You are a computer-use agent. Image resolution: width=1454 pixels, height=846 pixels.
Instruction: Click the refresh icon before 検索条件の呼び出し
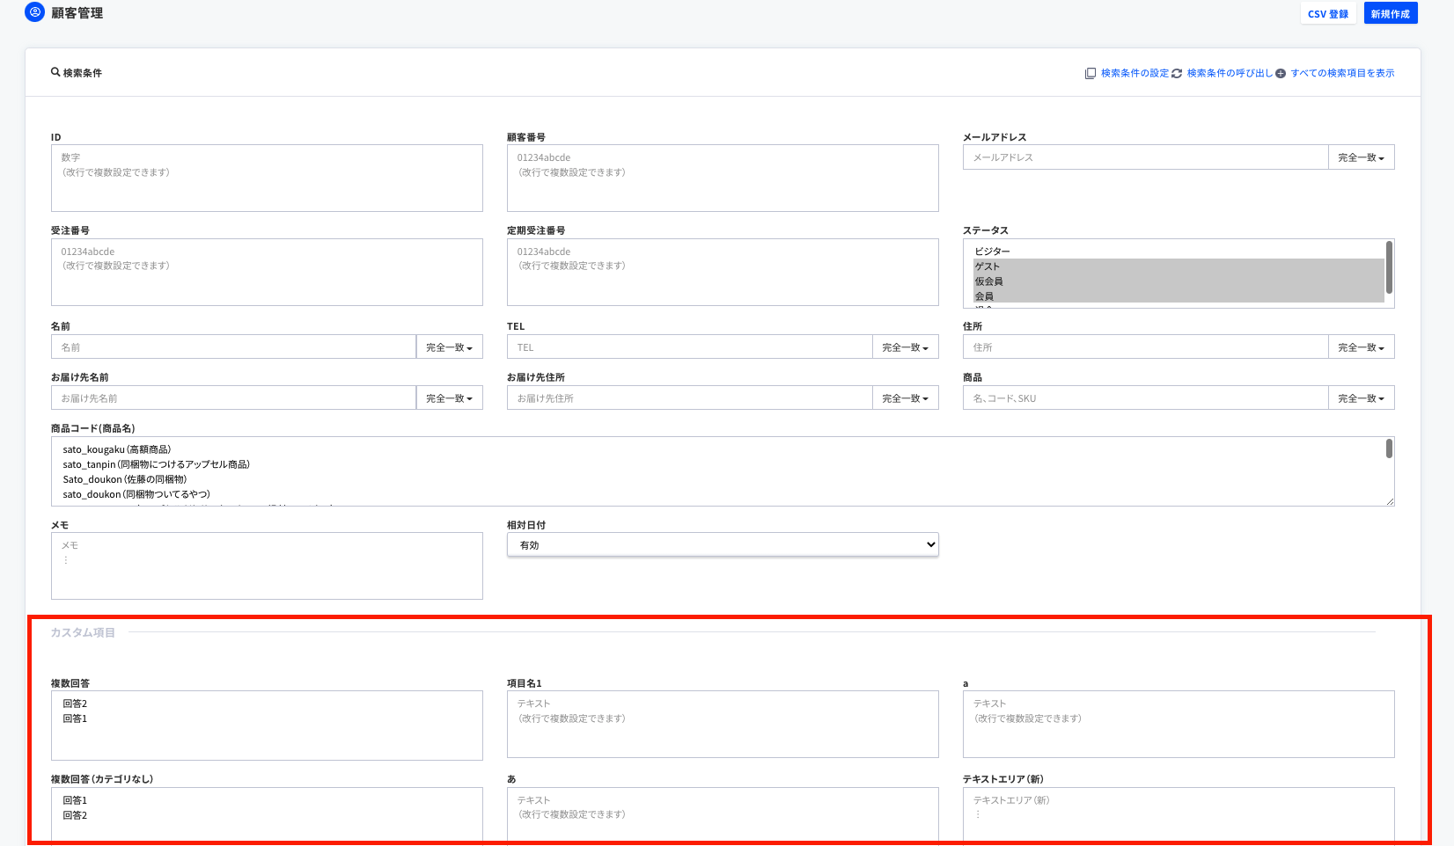tap(1177, 73)
